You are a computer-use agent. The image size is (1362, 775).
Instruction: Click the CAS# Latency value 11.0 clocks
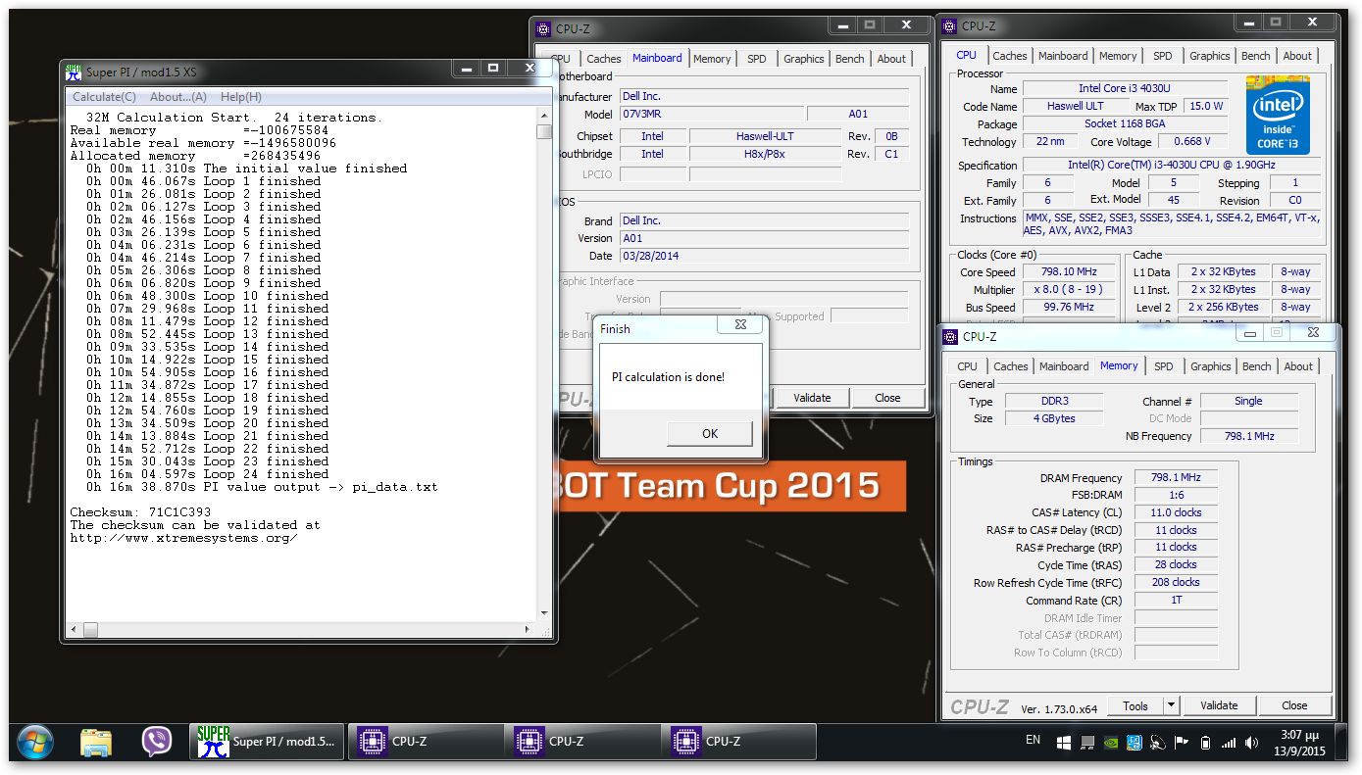pyautogui.click(x=1176, y=512)
